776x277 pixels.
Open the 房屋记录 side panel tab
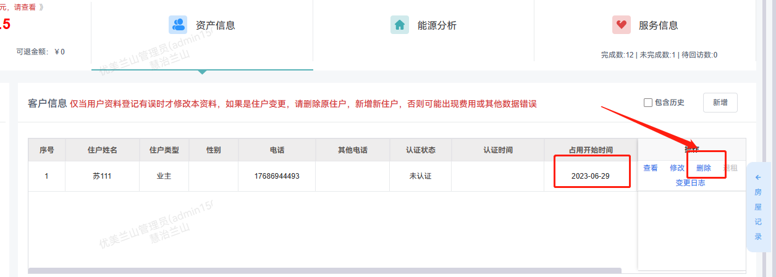coord(759,207)
